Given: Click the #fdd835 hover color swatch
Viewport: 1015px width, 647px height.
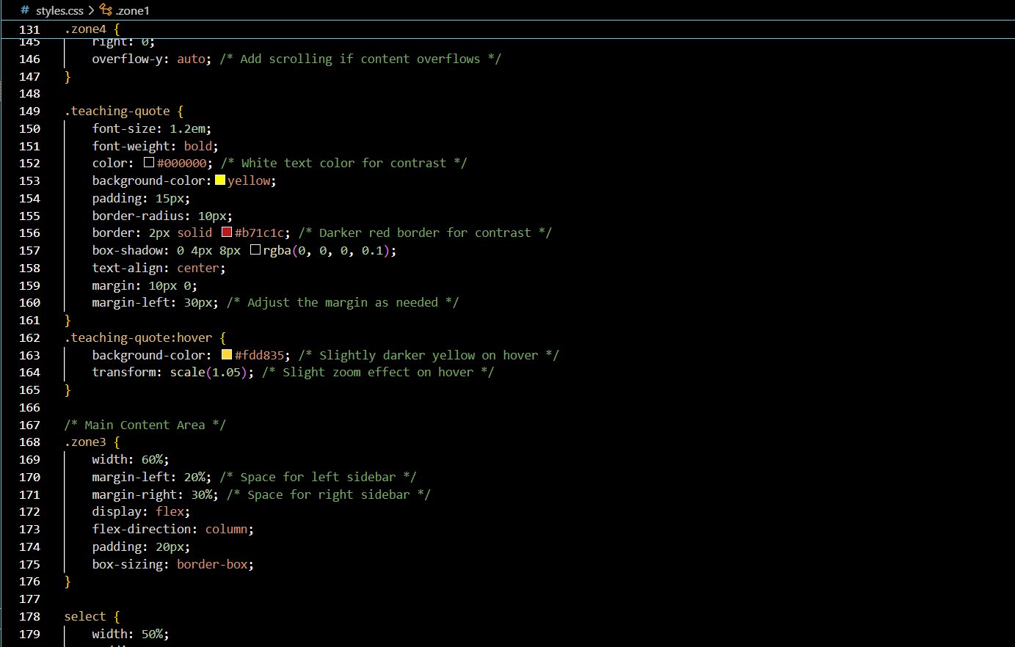Looking at the screenshot, I should pyautogui.click(x=227, y=355).
